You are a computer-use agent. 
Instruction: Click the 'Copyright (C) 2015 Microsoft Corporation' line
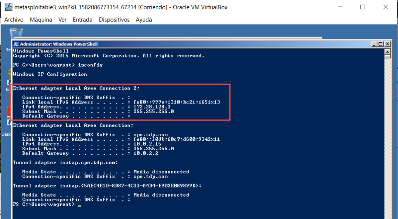pyautogui.click(x=109, y=56)
